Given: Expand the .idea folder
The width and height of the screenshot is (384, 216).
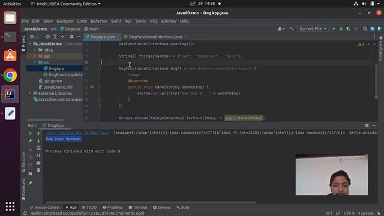Looking at the screenshot, I should coord(35,50).
